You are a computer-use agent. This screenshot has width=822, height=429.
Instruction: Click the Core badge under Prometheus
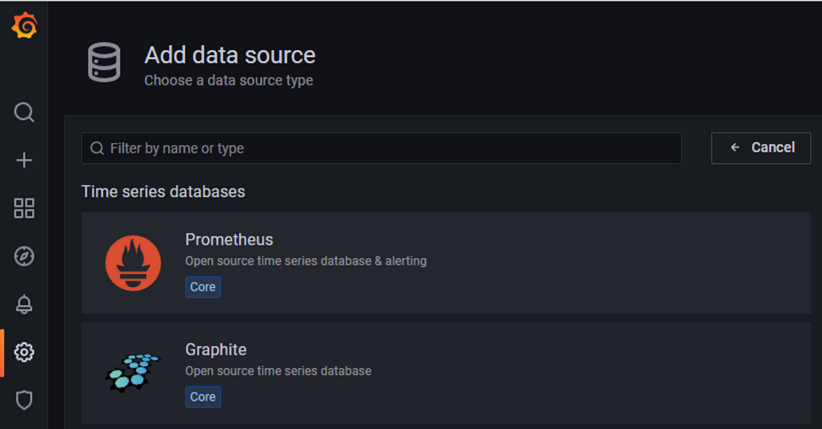click(x=203, y=287)
